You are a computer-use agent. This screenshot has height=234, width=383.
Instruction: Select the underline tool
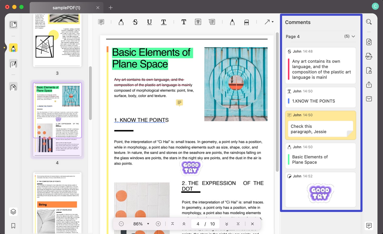(x=149, y=22)
